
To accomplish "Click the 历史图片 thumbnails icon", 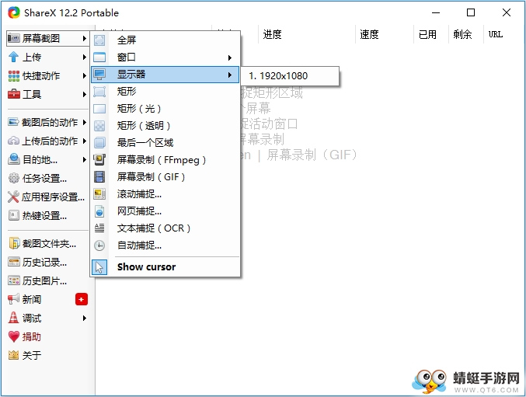I will tap(14, 280).
